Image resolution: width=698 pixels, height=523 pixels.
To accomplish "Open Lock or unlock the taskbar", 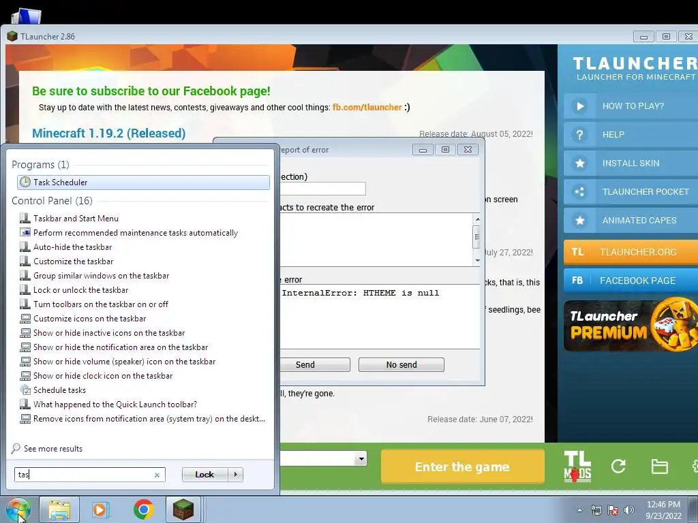I will (80, 290).
